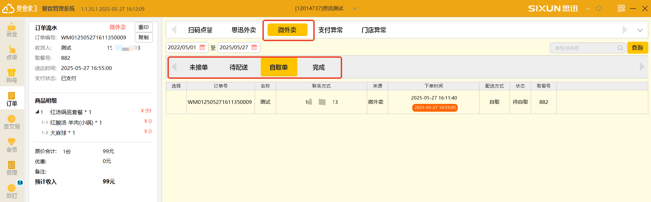Click the 选择 column header

[176, 86]
